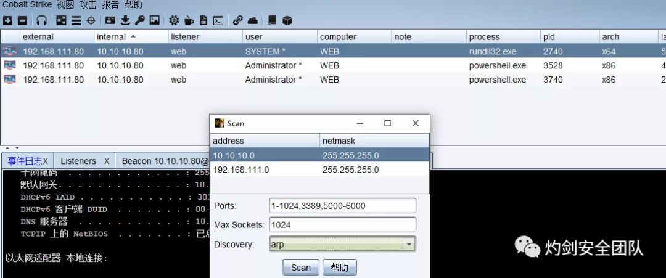Viewport: 666px width, 278px height.
Task: Click the Ports input field
Action: coord(342,206)
